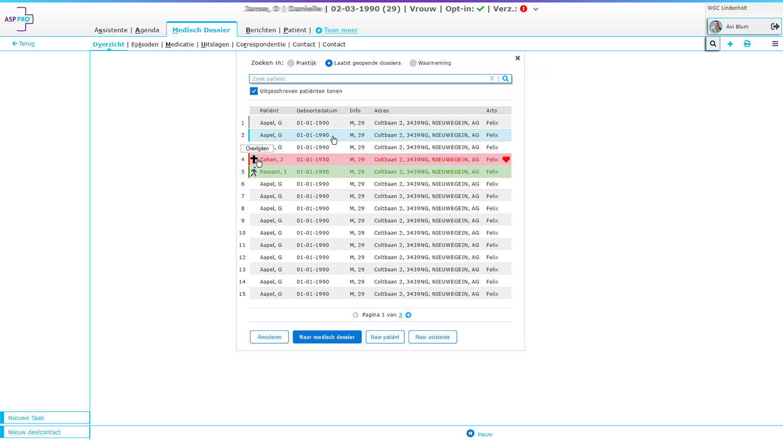This screenshot has width=783, height=440.
Task: Open the Agenda tab
Action: (x=147, y=30)
